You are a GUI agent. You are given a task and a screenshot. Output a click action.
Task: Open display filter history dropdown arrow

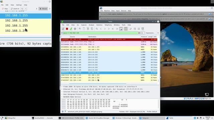[x=144, y=33]
